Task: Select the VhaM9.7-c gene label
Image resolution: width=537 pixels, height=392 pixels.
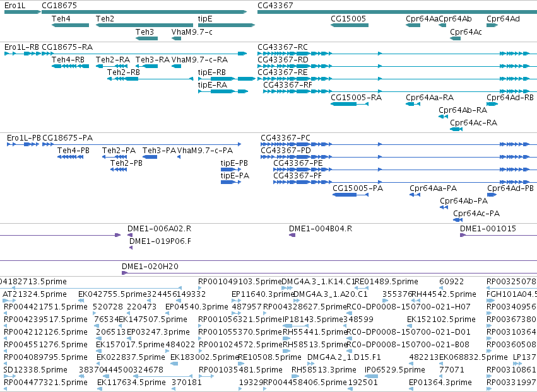Action: (192, 32)
